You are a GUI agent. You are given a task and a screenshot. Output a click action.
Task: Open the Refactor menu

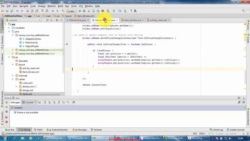pos(52,6)
